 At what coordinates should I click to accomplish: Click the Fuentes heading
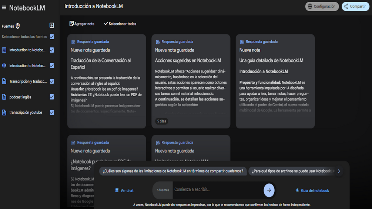click(8, 26)
